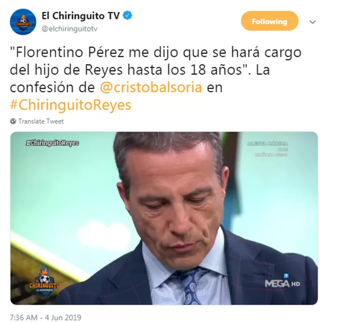Click the Chiringuito de Jugones logo in video
Viewport: 337px width, 322px height.
44,281
